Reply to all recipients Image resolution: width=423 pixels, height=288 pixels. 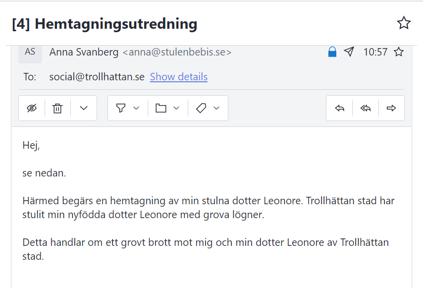coord(366,108)
